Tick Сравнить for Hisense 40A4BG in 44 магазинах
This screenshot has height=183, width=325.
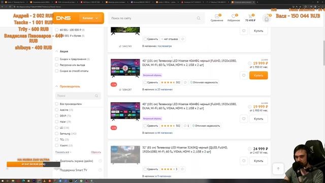click(x=145, y=126)
